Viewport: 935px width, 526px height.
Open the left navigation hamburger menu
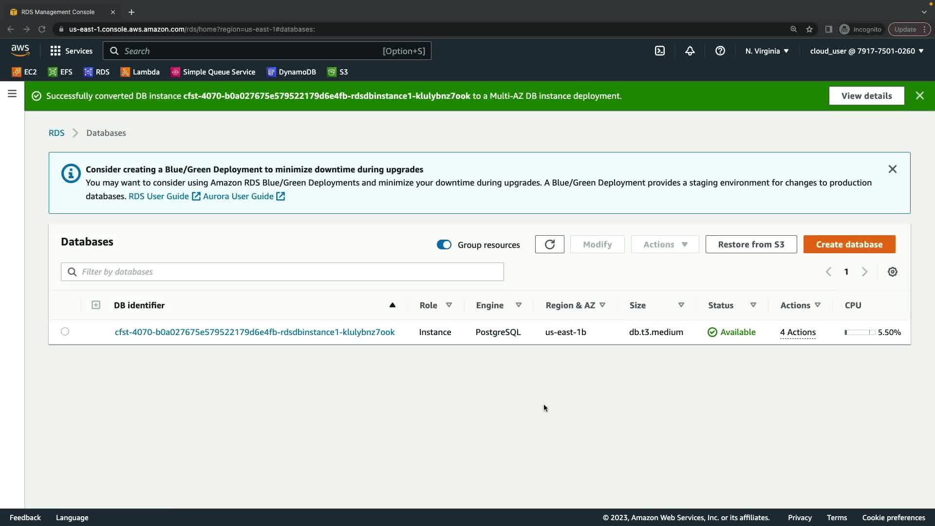point(12,94)
